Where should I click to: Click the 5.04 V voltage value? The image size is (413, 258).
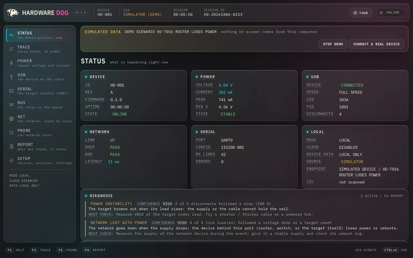226,85
